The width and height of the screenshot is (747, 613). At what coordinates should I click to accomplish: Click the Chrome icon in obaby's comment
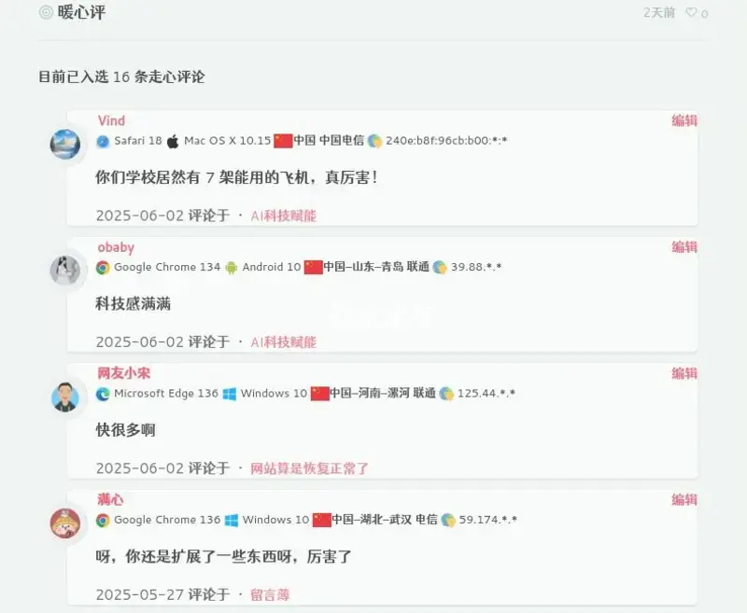click(x=103, y=268)
